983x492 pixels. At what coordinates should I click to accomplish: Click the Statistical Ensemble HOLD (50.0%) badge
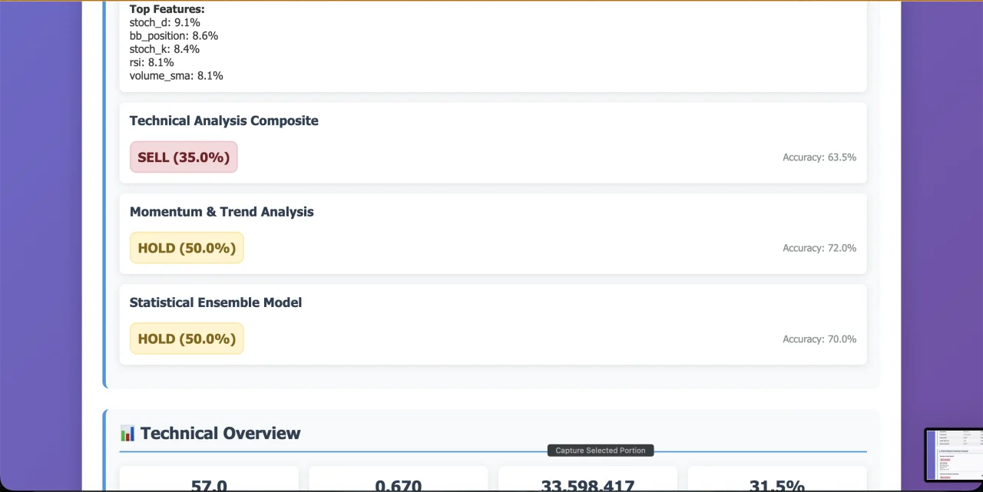pyautogui.click(x=187, y=338)
